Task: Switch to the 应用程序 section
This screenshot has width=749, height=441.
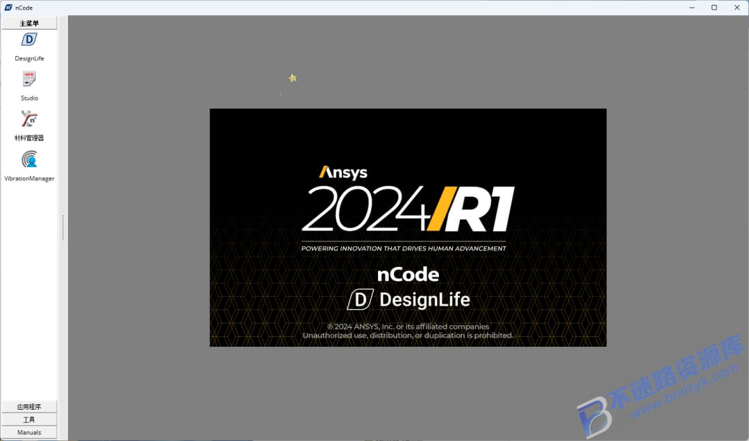Action: coord(29,406)
